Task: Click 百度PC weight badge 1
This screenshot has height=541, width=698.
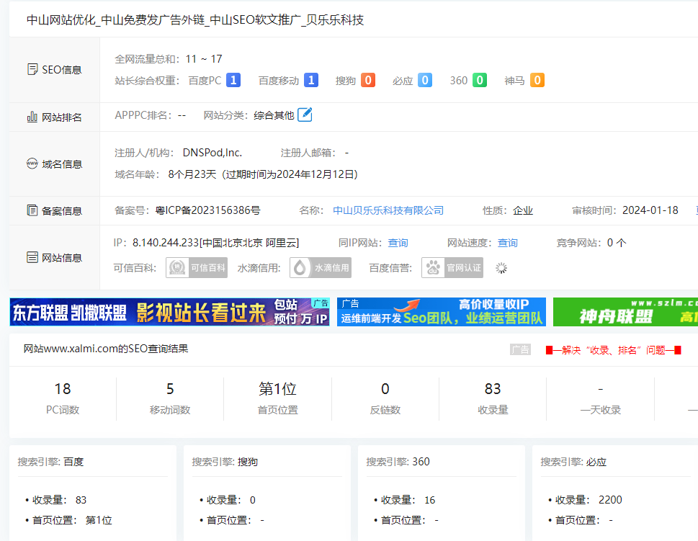Action: pos(233,80)
